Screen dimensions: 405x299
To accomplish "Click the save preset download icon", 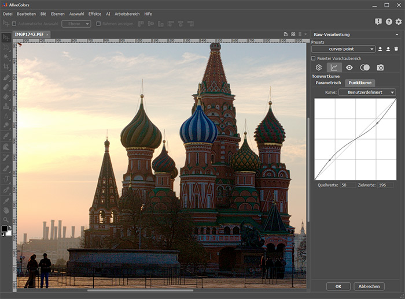I will (380, 49).
